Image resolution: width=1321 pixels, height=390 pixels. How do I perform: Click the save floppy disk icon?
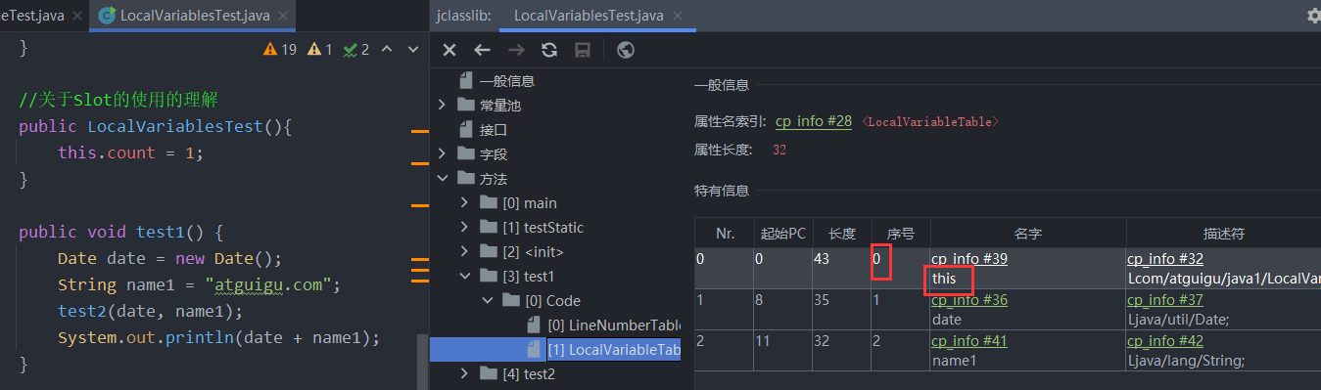tap(582, 50)
